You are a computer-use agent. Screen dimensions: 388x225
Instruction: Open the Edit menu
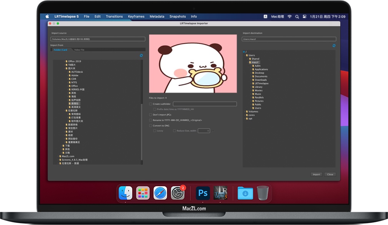[98, 17]
